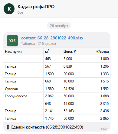Select the area cell 1 580
The height and width of the screenshot is (134, 118).
click(53, 89)
